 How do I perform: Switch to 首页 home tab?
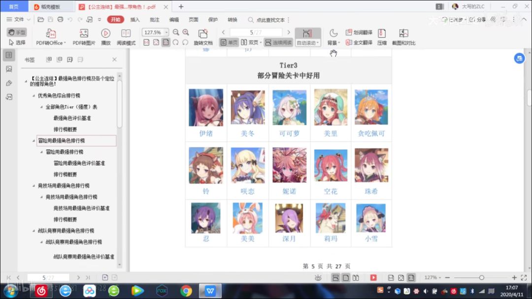(14, 6)
